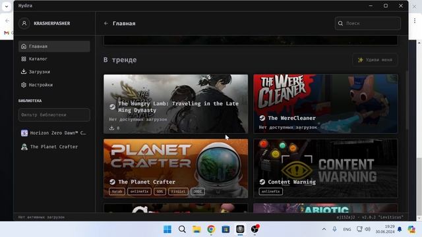Open the Content Warning game card
This screenshot has height=237, width=422.
pos(325,169)
